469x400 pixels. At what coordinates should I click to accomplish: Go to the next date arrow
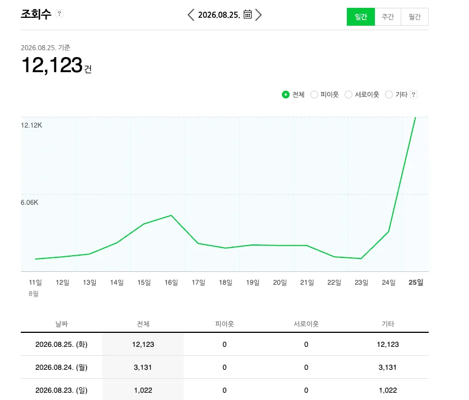(258, 15)
